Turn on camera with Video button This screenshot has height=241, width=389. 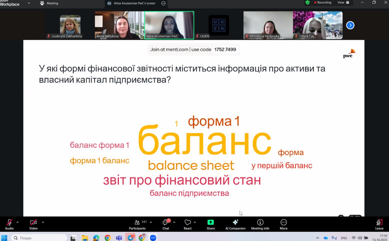click(33, 224)
